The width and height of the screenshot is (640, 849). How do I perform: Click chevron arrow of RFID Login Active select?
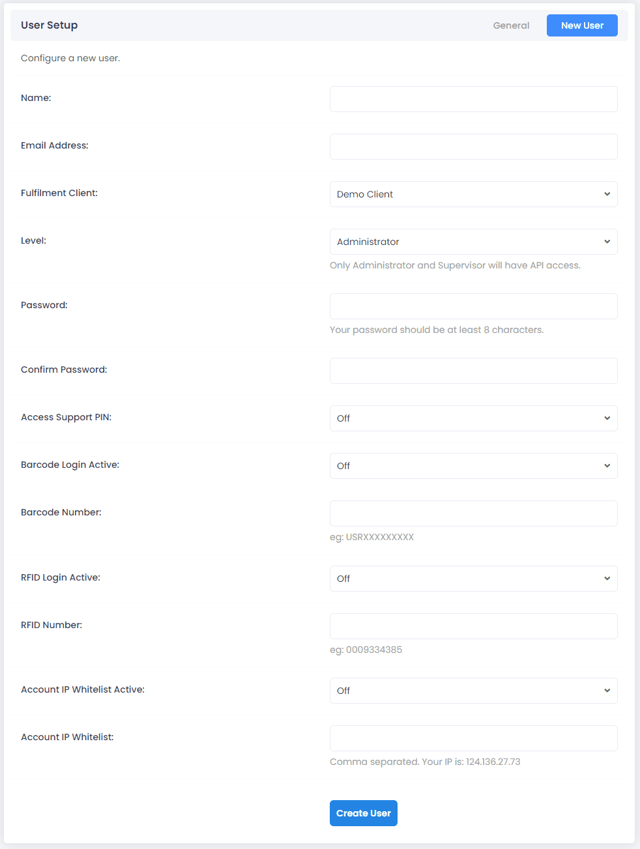coord(607,579)
